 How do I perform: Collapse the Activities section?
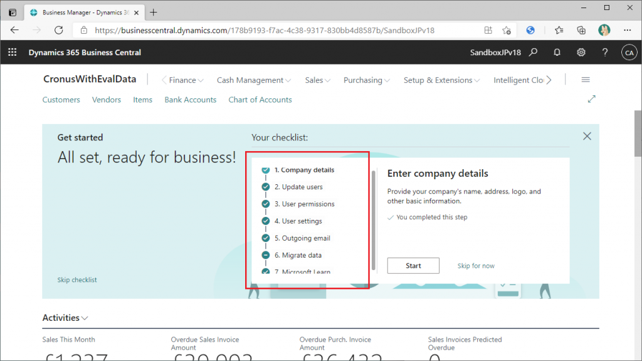tap(65, 318)
